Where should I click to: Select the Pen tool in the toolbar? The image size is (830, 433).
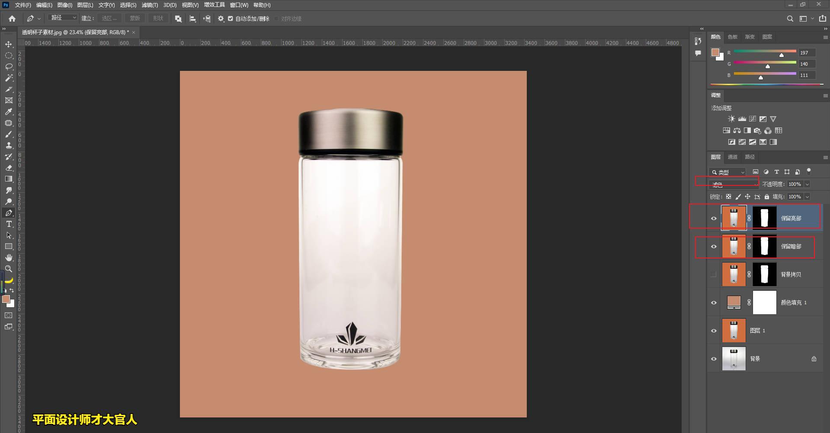tap(9, 213)
